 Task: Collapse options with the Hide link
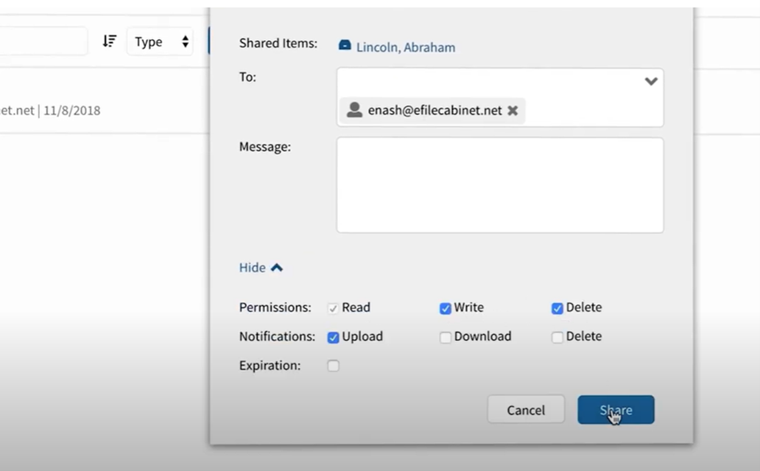(x=261, y=268)
